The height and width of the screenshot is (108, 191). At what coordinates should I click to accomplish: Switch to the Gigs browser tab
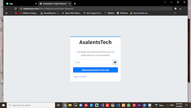(21, 4)
